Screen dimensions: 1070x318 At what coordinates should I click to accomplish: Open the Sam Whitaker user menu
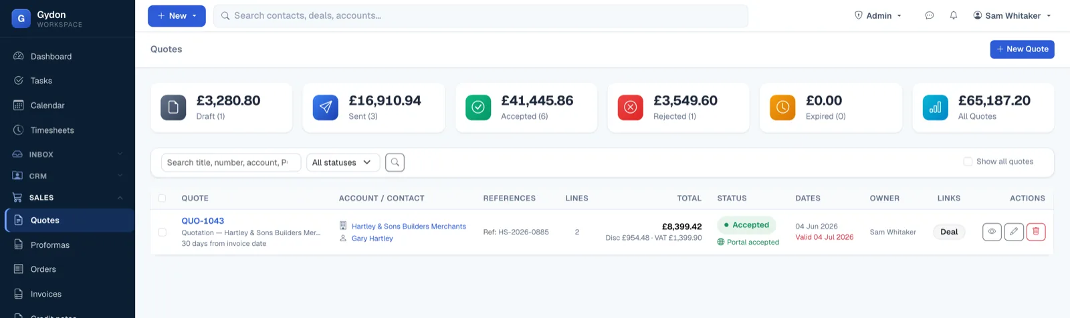click(x=1012, y=15)
